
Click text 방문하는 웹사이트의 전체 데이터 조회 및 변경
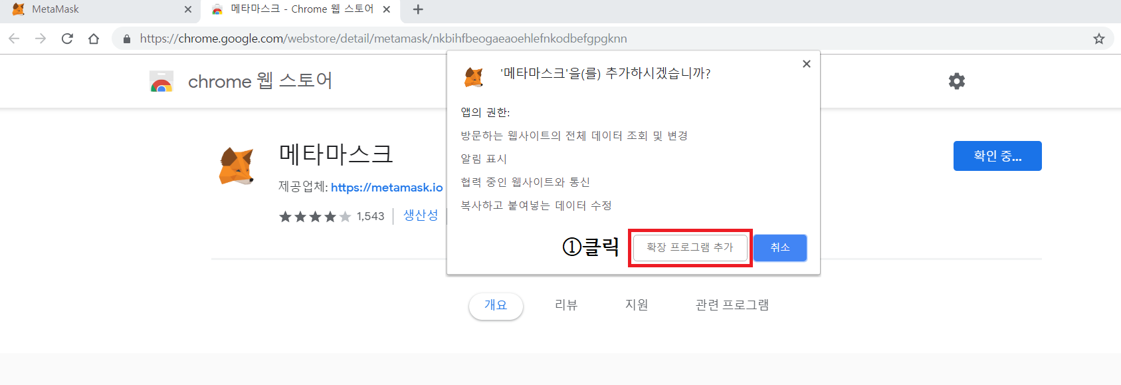(x=574, y=136)
